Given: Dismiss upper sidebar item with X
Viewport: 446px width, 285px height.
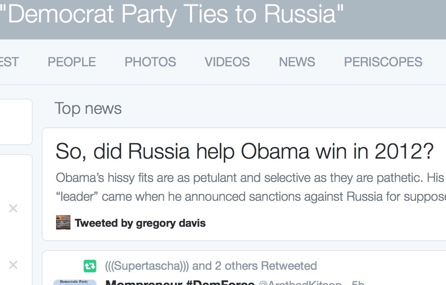Looking at the screenshot, I should [13, 208].
